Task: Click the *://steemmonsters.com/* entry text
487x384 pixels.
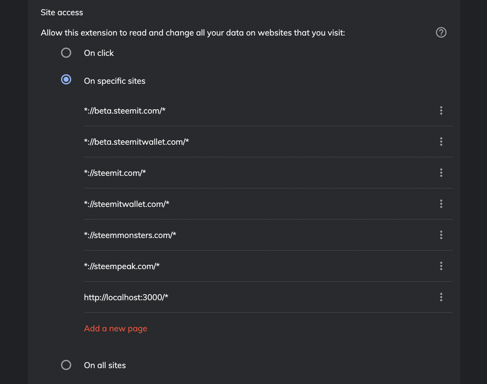Action: pos(130,235)
